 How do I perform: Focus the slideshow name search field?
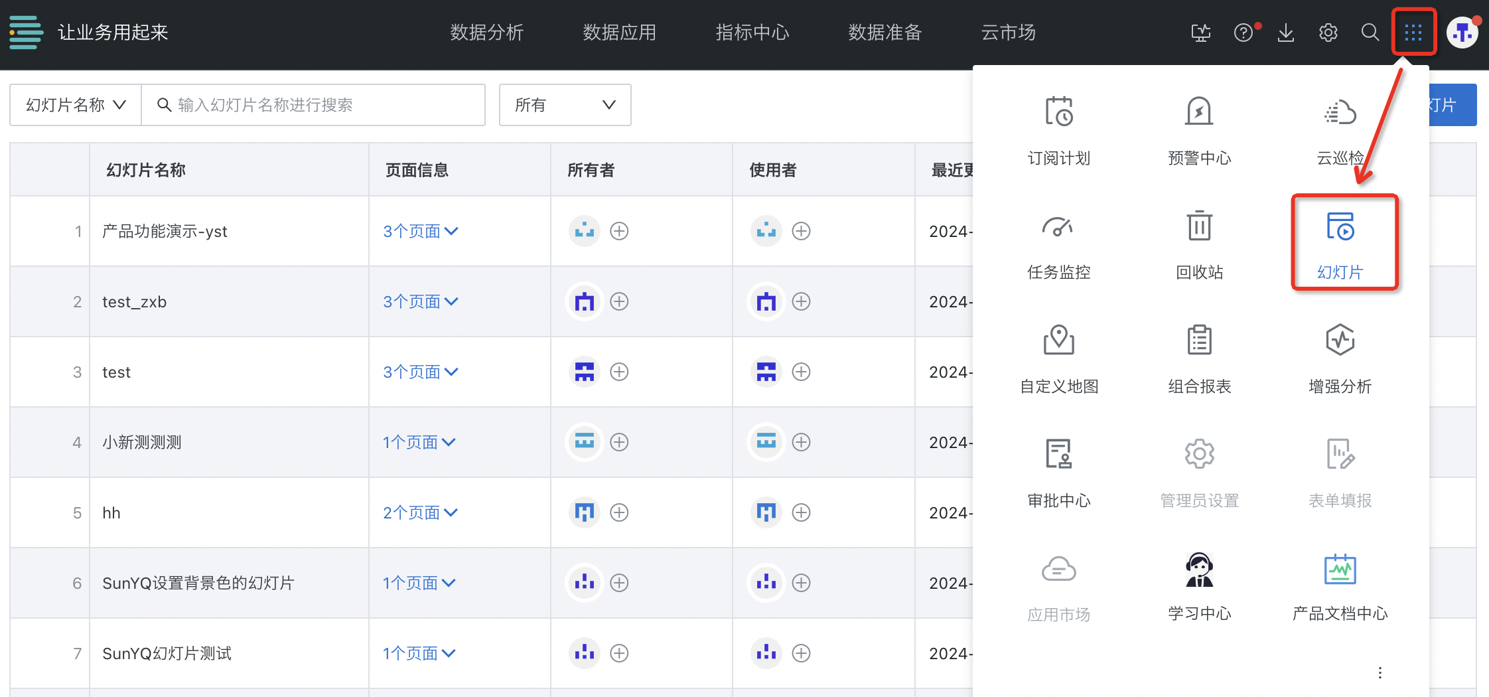point(313,105)
